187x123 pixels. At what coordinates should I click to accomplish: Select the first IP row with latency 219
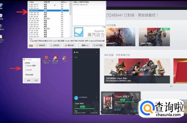coord(49,5)
